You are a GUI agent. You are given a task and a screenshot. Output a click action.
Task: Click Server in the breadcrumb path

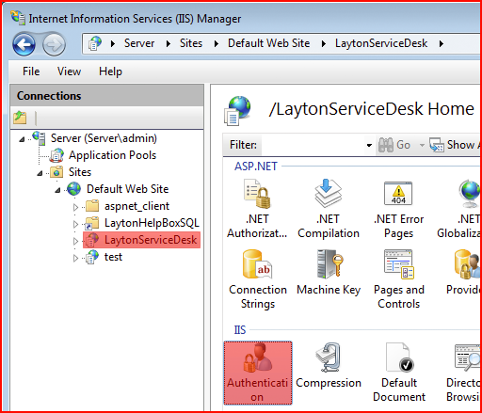[139, 43]
